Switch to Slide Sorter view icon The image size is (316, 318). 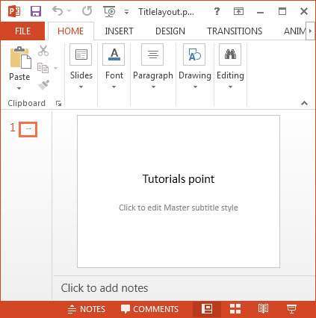[235, 309]
